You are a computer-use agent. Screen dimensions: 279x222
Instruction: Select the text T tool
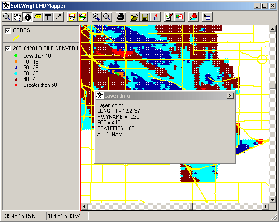(x=48, y=17)
